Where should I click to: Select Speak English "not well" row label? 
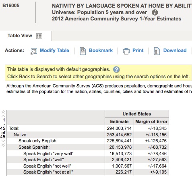coord(47,166)
